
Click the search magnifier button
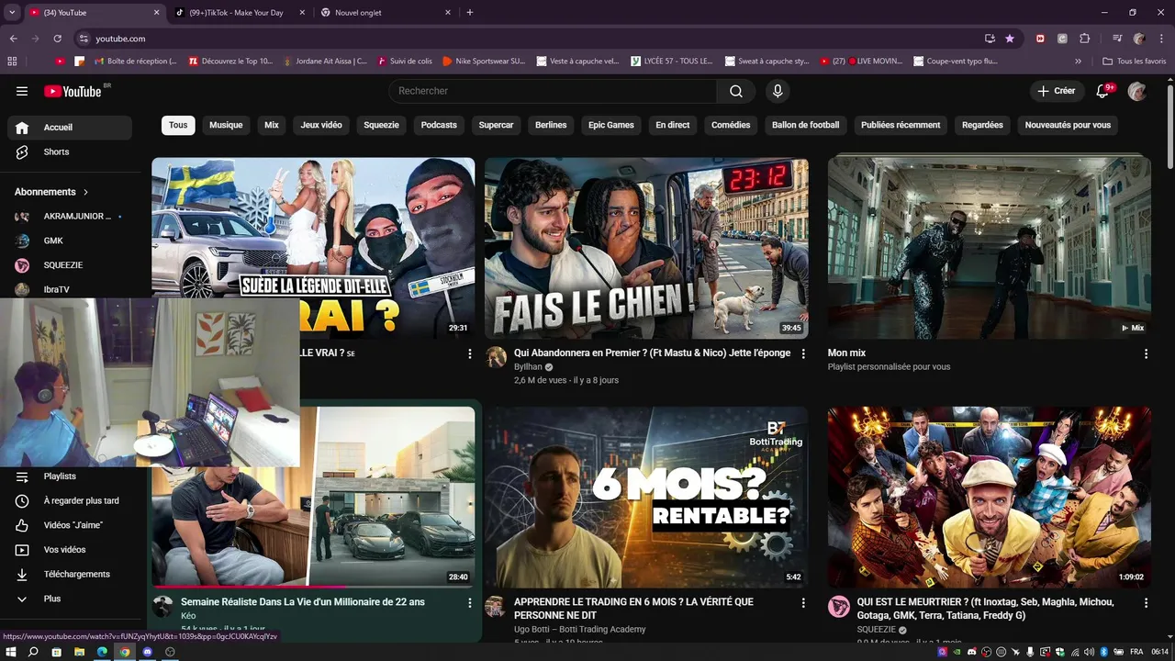pyautogui.click(x=736, y=91)
